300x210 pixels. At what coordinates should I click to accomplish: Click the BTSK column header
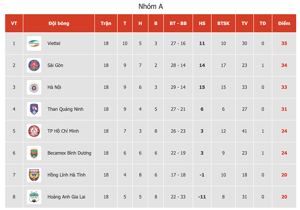point(223,23)
